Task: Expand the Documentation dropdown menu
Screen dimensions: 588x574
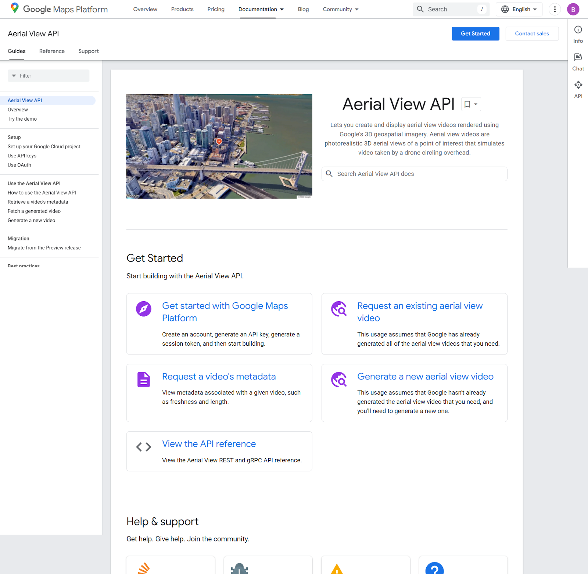Action: [x=261, y=9]
